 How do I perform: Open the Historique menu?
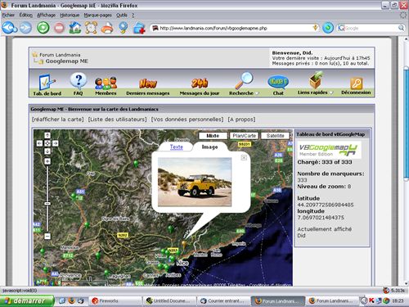70,16
